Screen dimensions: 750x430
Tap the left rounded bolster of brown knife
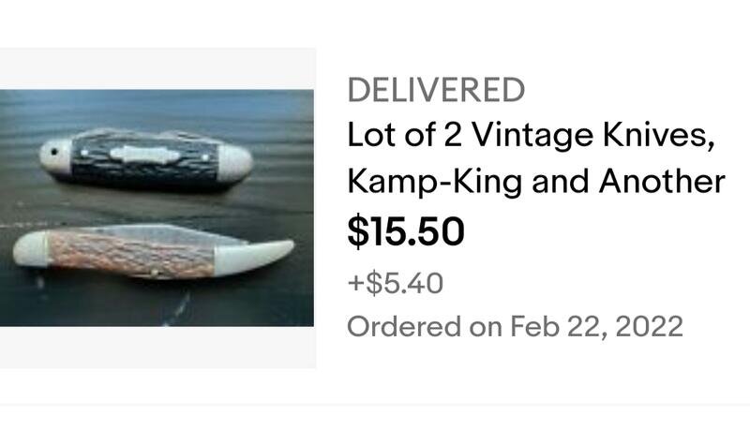30,249
